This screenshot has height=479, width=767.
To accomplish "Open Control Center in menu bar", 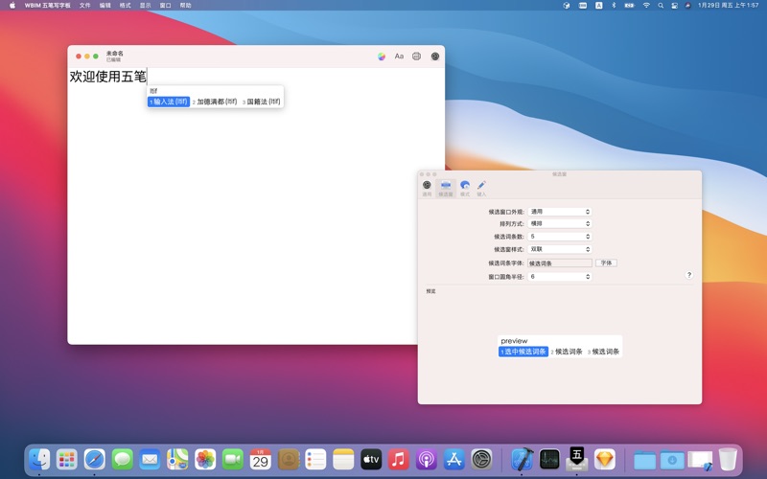I will [675, 6].
